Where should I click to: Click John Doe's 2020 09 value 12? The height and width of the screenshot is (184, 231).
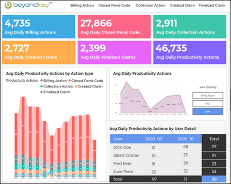tap(153, 148)
